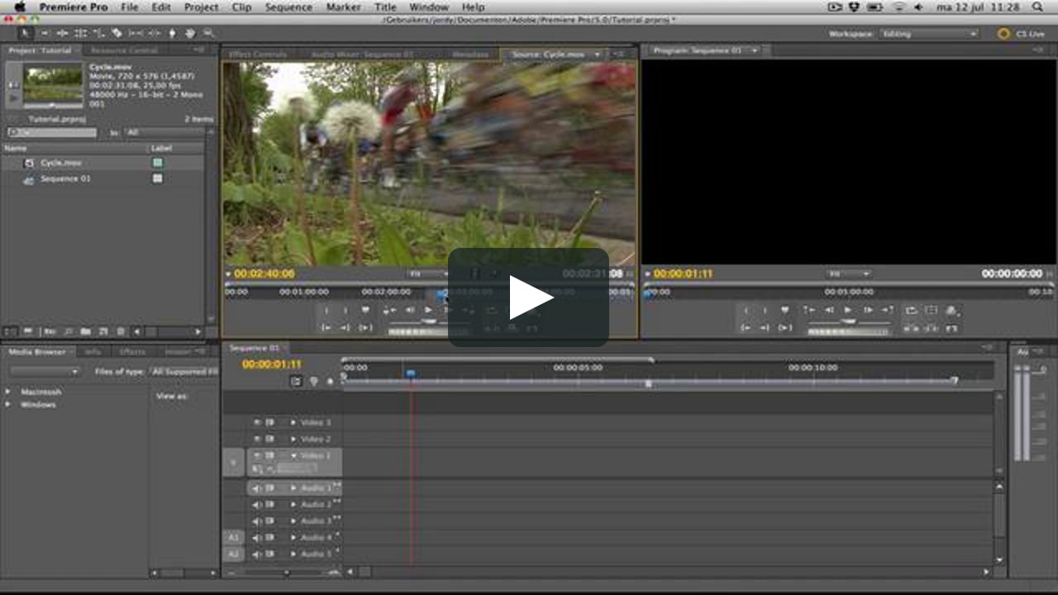
Task: Switch to the Effect Controls tab
Action: pyautogui.click(x=258, y=55)
